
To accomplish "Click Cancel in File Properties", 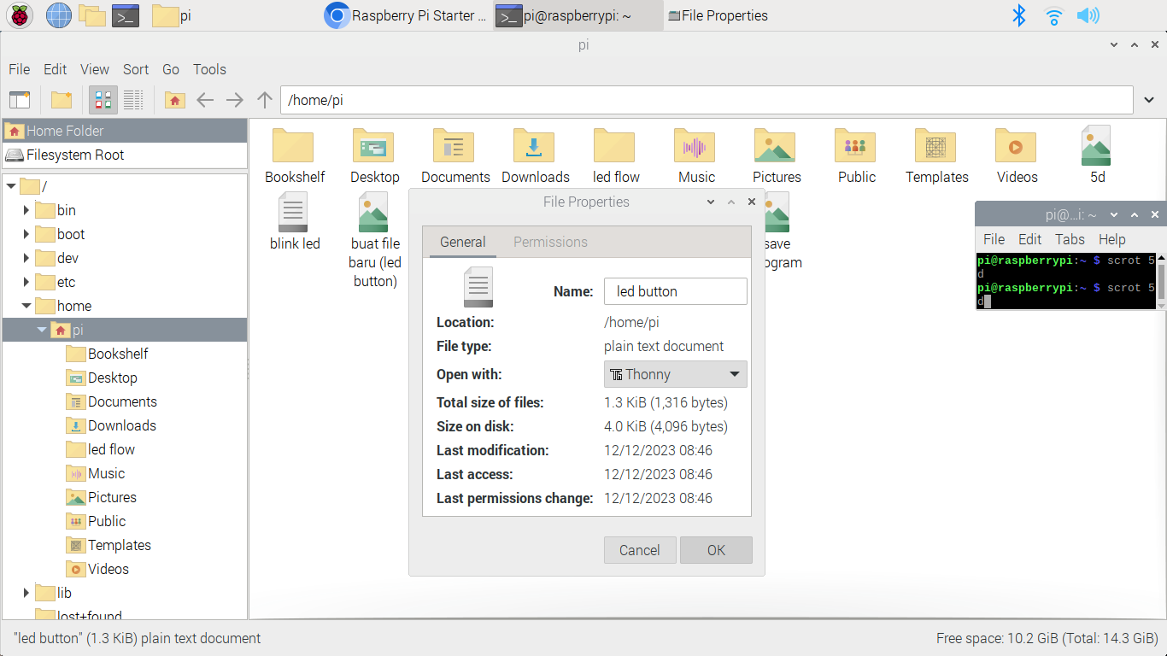I will 640,550.
